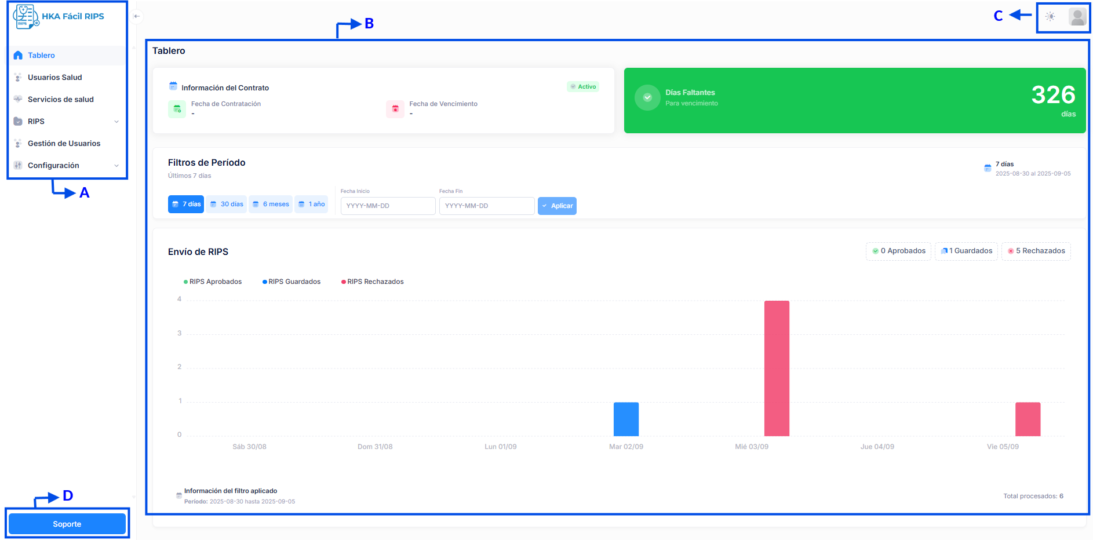
Task: Open the user profile avatar
Action: tap(1077, 17)
